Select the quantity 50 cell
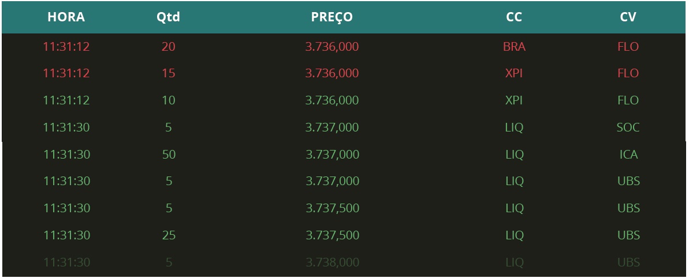 coord(169,155)
